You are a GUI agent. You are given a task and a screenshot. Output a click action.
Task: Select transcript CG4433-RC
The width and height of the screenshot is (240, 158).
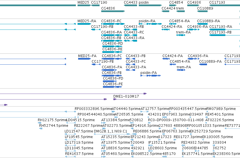point(134,32)
